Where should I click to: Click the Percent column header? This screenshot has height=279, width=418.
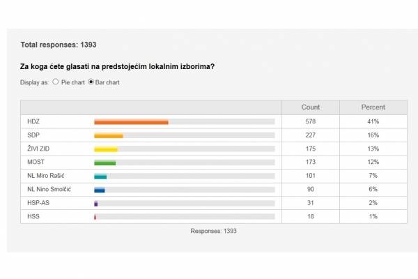373,107
